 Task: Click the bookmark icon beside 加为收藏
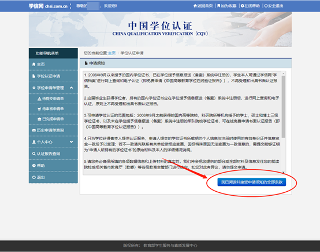[x=219, y=6]
